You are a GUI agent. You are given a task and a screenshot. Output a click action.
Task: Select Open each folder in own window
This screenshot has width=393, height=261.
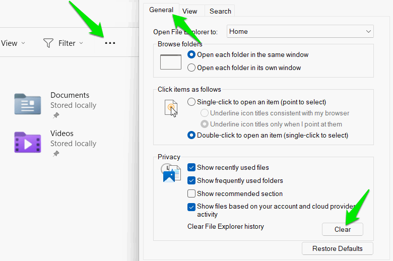[191, 68]
